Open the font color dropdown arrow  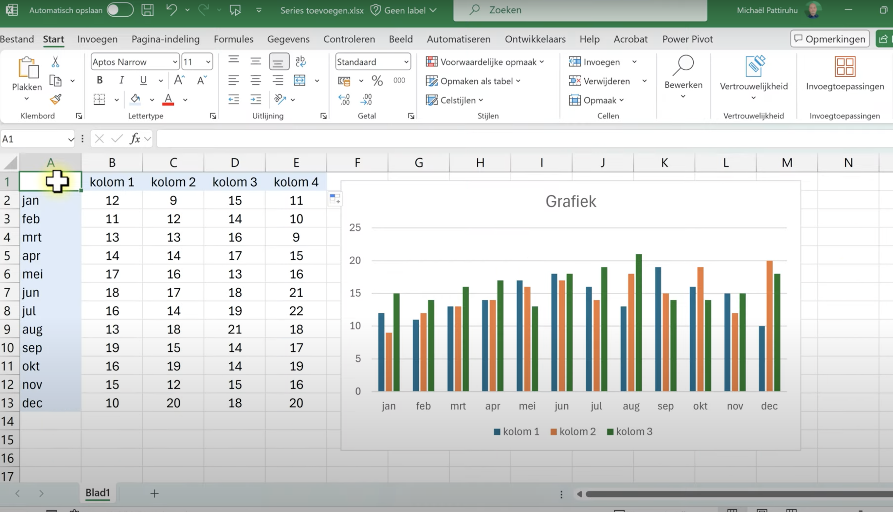pos(185,100)
